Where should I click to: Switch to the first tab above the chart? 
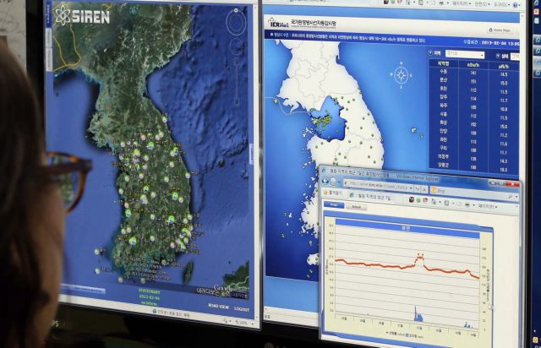point(334,204)
